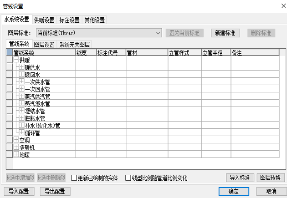Viewport: 287px width, 198px height.
Task: Expand the 地暖 tree node
Action: pyautogui.click(x=16, y=155)
